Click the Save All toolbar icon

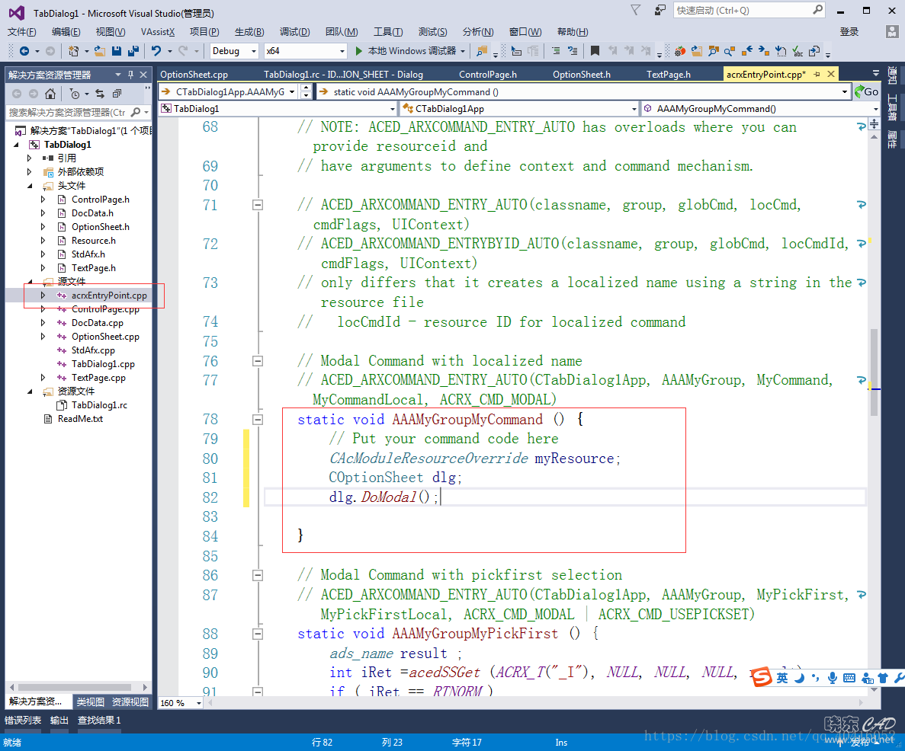point(133,51)
